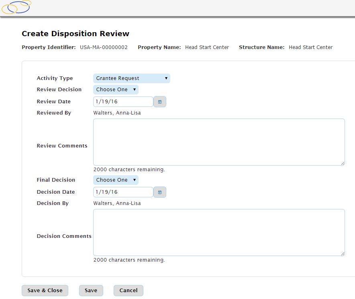Open the Final Decision dropdown
Viewport: 355px width, 299px height.
pyautogui.click(x=116, y=180)
